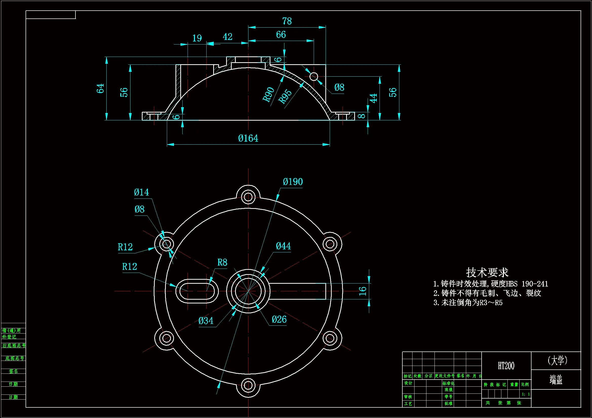Select the Ø34 dimension label
Viewport: 592px width, 418px height.
tap(206, 321)
